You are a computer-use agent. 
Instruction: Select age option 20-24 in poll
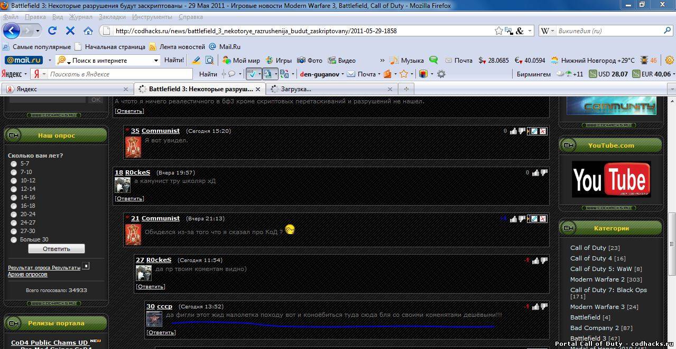[14, 215]
